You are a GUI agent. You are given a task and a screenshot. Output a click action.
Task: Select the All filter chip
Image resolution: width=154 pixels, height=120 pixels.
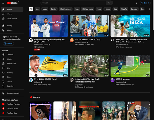coord(31,9)
